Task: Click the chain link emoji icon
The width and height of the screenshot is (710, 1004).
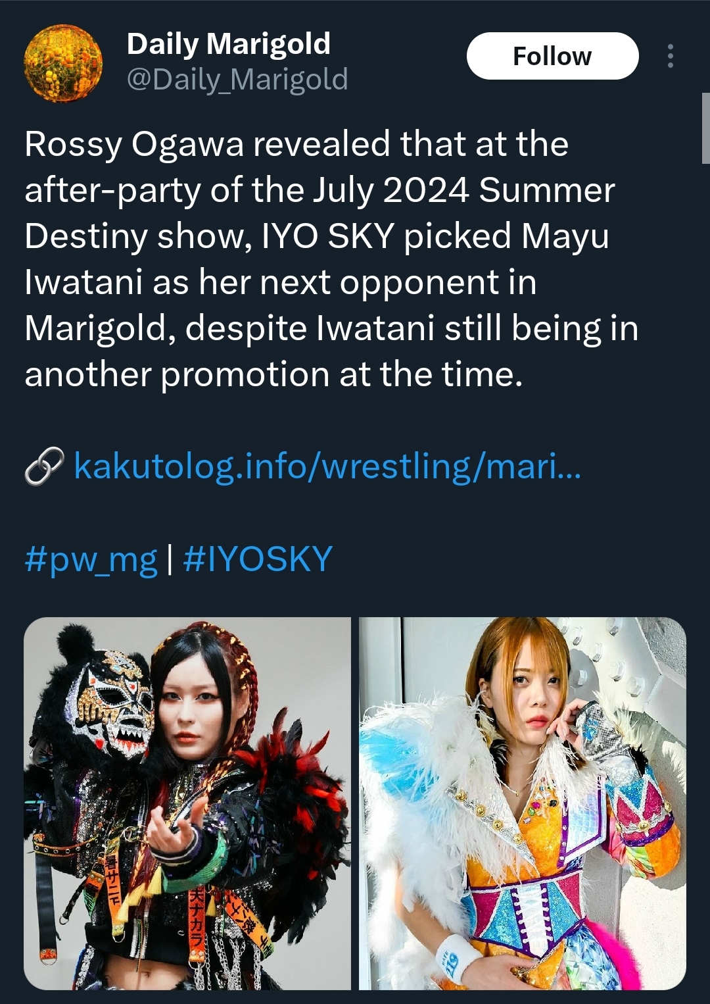Action: pos(44,466)
